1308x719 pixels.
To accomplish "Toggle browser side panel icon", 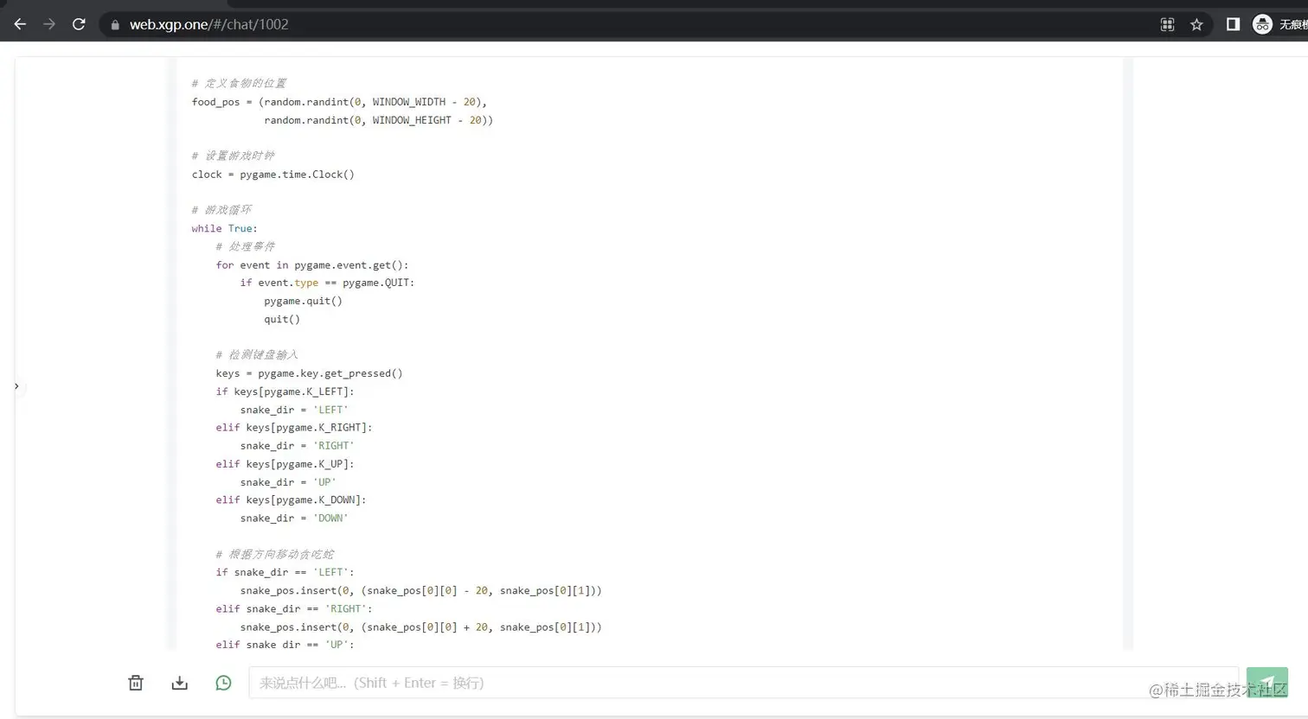I will point(1233,24).
